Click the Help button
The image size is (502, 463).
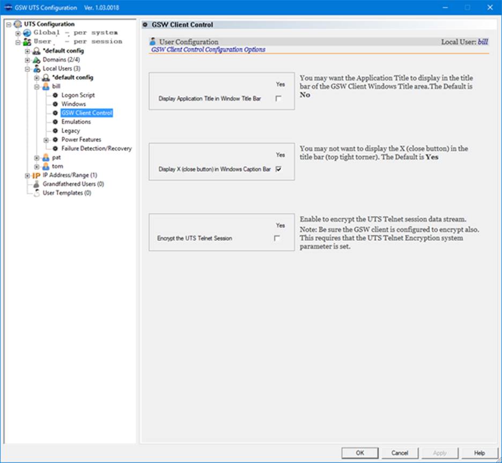tap(479, 453)
